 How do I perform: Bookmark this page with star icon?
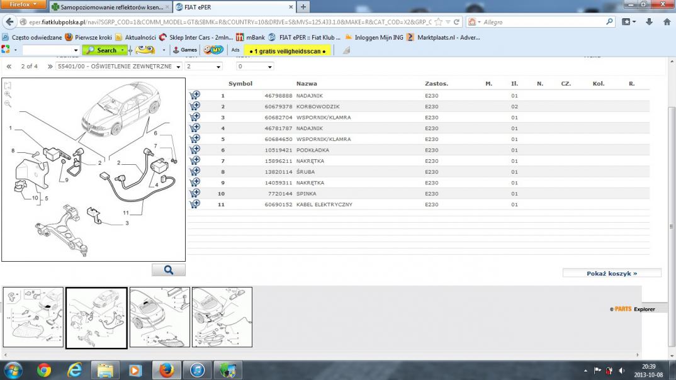(439, 22)
